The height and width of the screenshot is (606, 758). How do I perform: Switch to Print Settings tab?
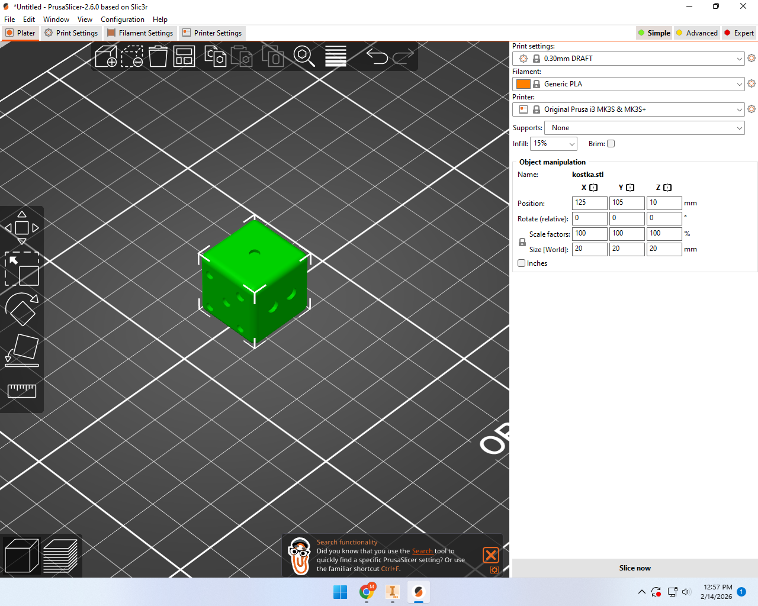coord(71,33)
